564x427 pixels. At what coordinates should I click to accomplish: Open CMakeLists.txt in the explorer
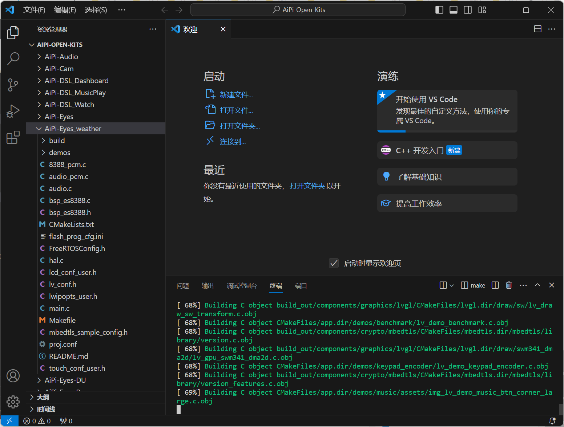tap(96, 224)
